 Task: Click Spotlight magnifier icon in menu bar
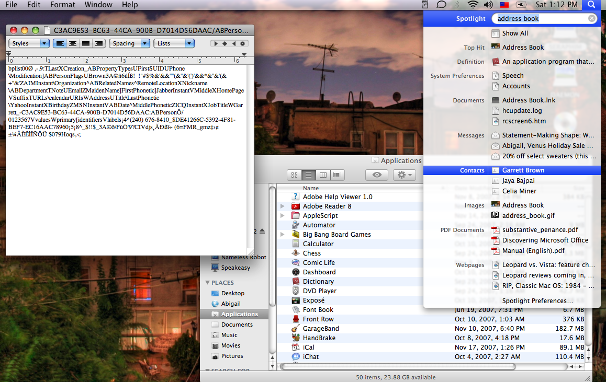tap(591, 5)
